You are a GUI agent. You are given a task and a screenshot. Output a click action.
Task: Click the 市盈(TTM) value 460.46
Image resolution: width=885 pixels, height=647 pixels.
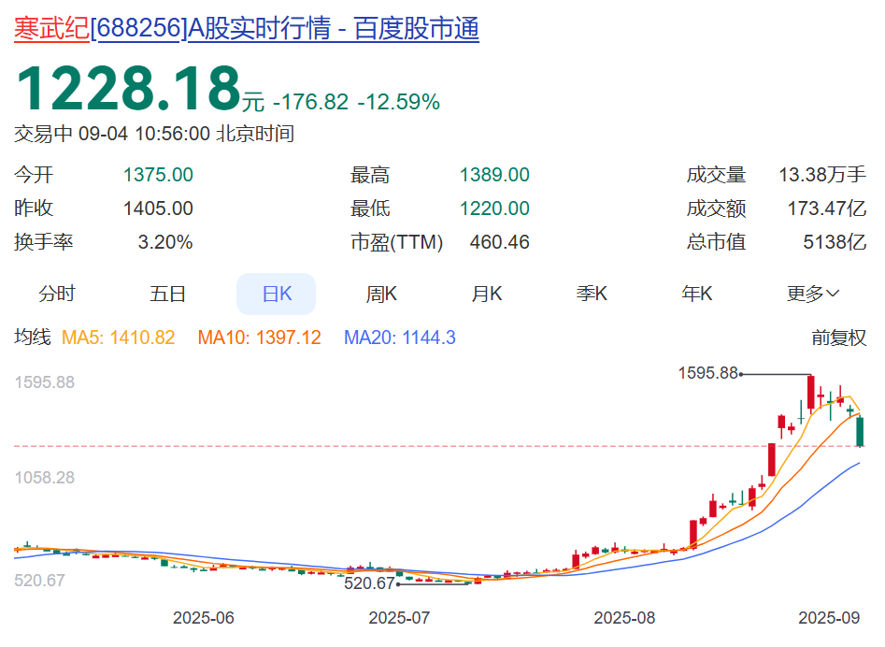[499, 242]
